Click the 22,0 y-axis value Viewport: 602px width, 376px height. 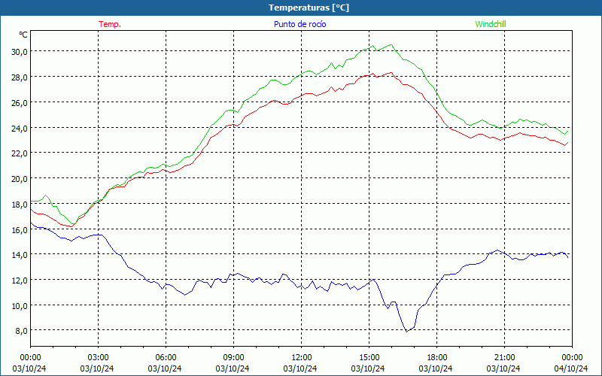(20, 153)
